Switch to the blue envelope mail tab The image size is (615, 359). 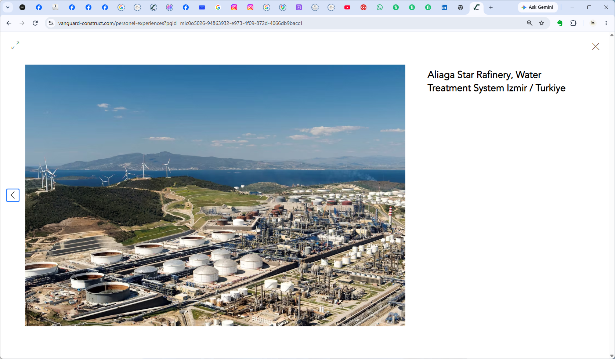coord(202,7)
